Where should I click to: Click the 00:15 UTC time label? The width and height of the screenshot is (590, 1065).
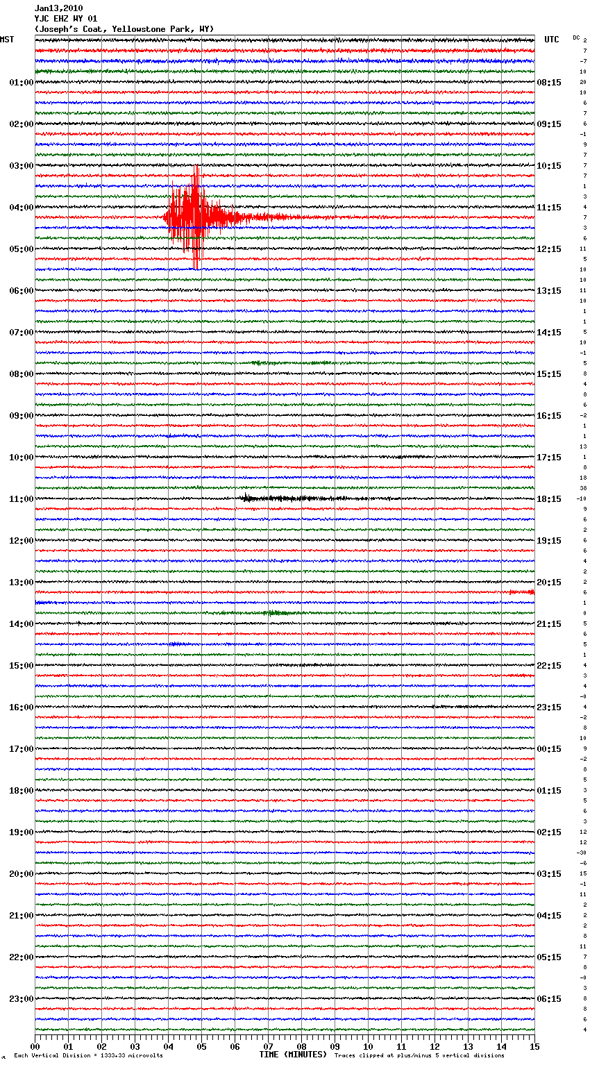[x=548, y=748]
